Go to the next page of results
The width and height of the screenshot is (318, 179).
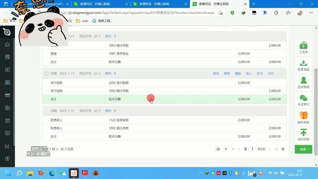[270, 149]
